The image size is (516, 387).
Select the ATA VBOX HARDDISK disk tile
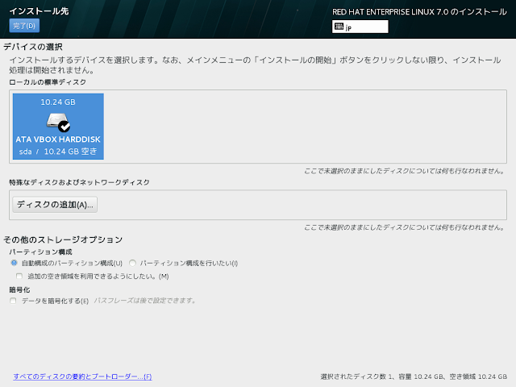[x=58, y=127]
